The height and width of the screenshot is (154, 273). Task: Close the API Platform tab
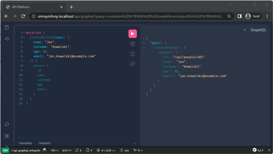61,7
